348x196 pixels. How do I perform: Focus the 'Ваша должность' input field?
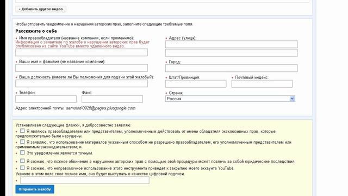click(x=82, y=83)
